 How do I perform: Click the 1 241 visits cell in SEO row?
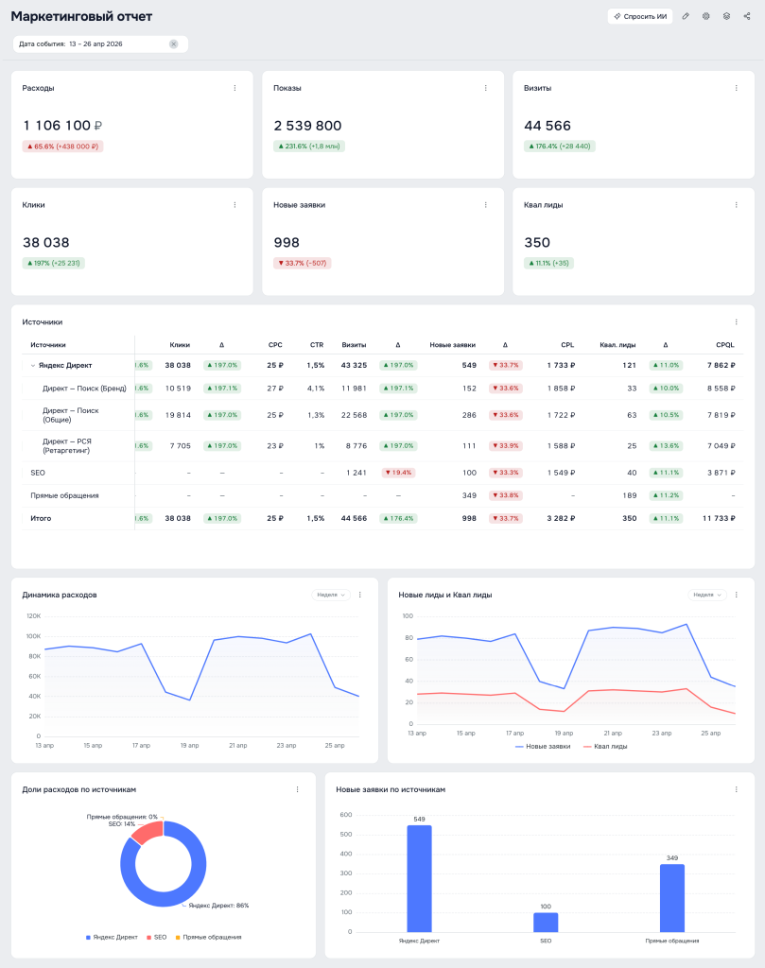click(356, 473)
